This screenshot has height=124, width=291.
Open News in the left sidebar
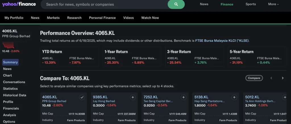pos(7,69)
